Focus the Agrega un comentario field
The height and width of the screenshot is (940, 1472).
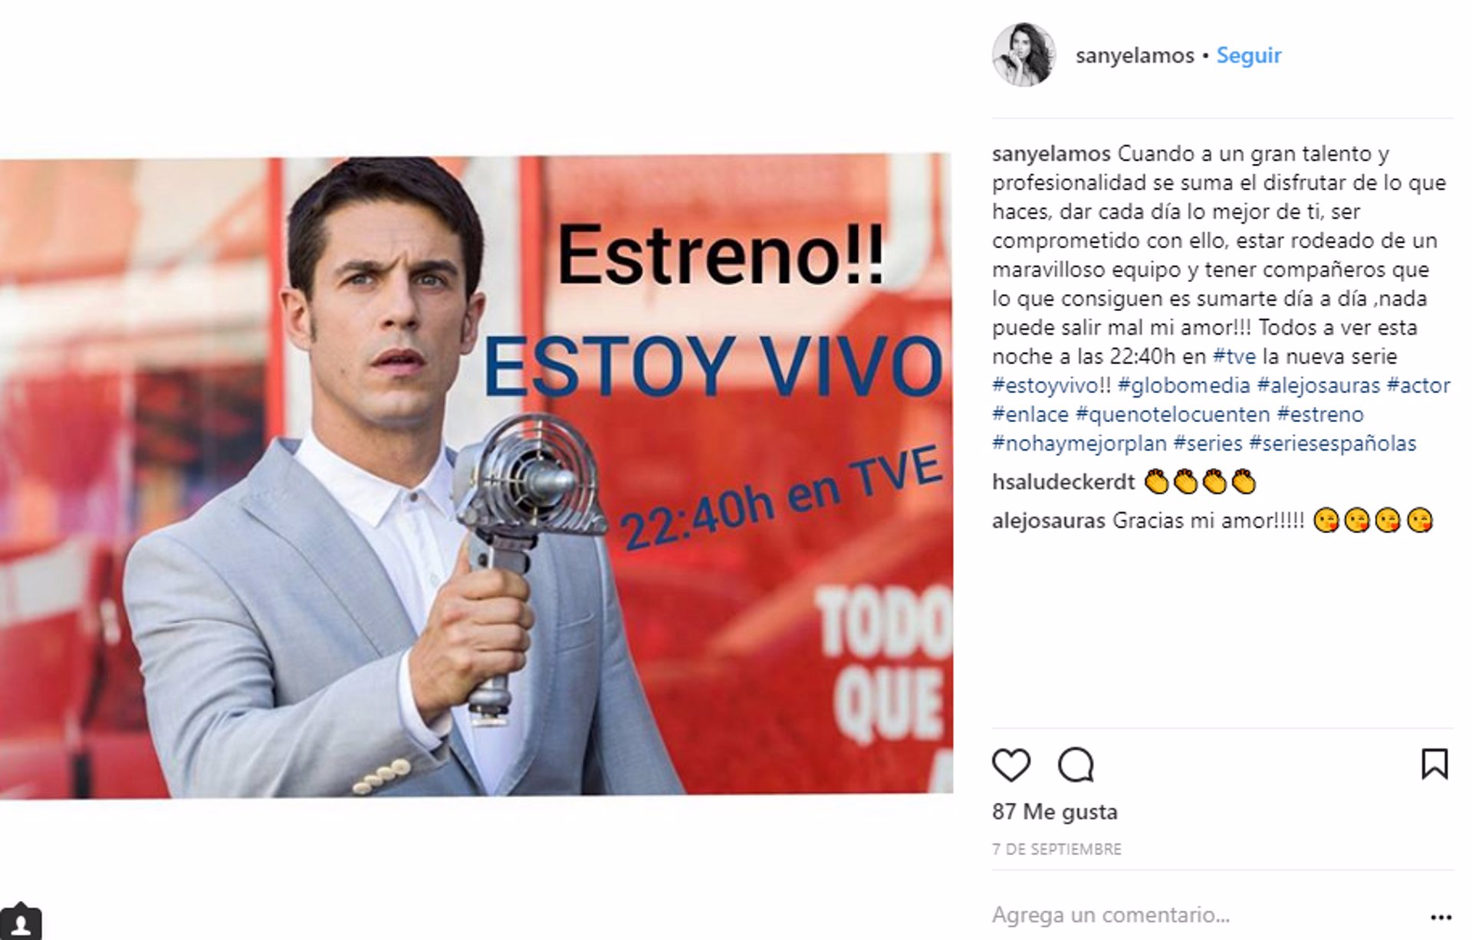point(1204,915)
